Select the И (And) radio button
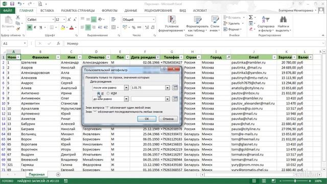 tap(99, 93)
